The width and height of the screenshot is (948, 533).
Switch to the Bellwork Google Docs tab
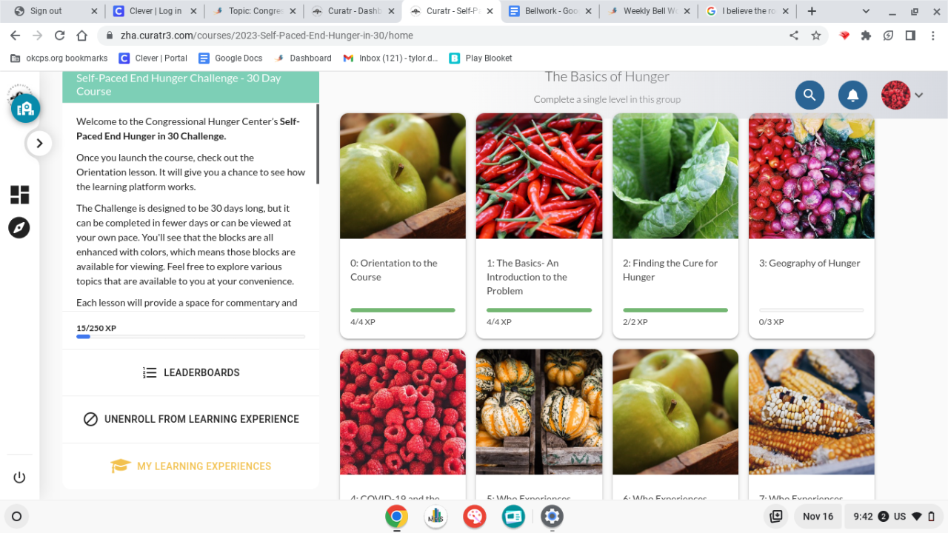(550, 11)
